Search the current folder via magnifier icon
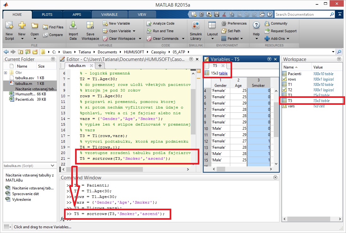This screenshot has width=346, height=233. pyautogui.click(x=339, y=52)
